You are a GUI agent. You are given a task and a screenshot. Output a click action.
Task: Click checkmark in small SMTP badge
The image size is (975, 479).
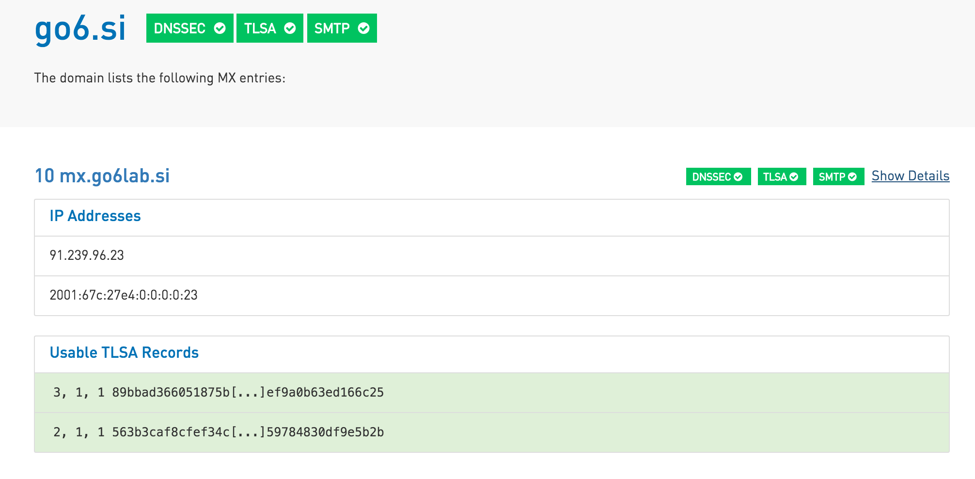[x=852, y=177]
